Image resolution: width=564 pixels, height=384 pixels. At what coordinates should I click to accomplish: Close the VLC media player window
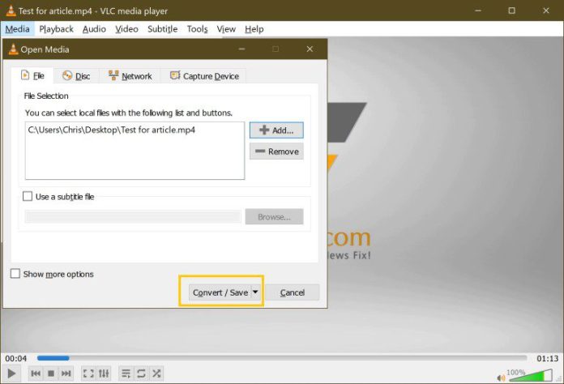(545, 11)
